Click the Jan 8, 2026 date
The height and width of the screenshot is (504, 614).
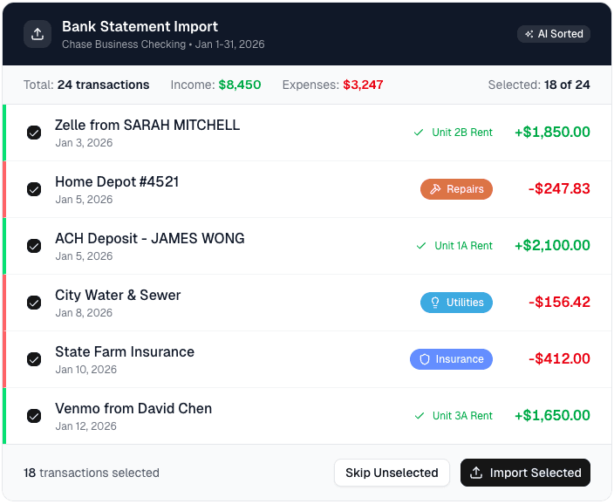coord(84,313)
